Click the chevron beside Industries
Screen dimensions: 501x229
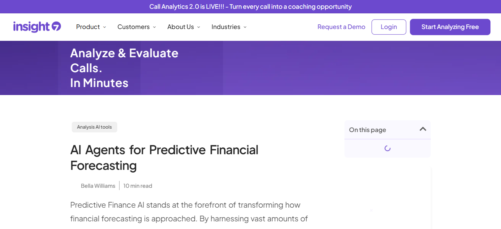[245, 27]
